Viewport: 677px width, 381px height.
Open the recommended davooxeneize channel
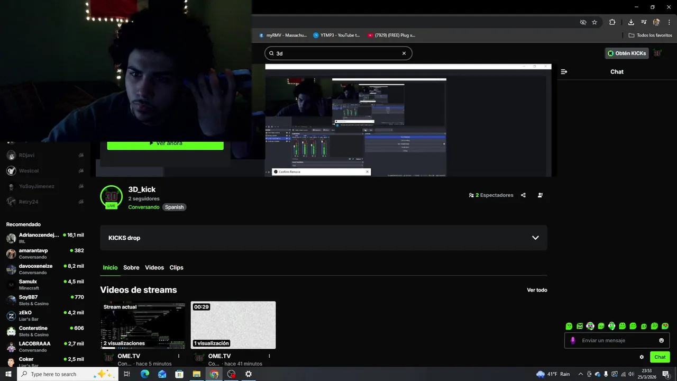[45, 269]
